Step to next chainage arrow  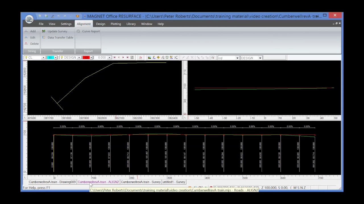(x=123, y=58)
